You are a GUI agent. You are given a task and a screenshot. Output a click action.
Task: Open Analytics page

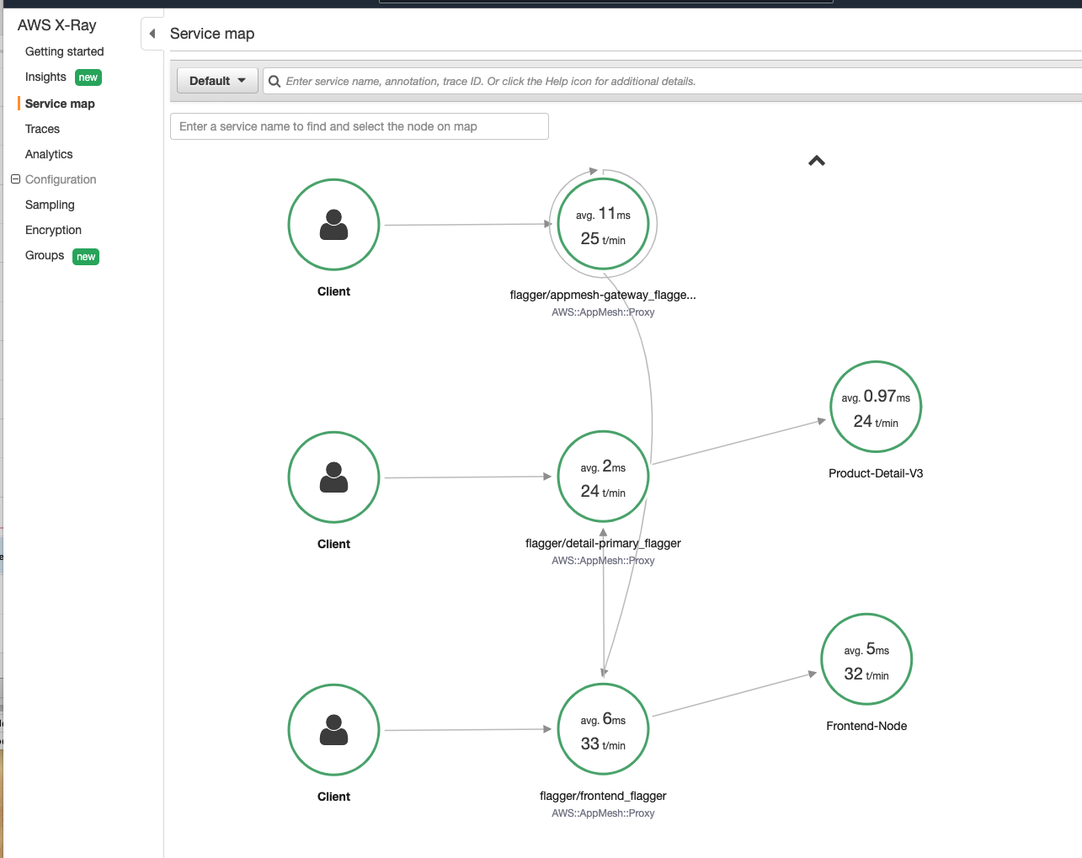click(49, 154)
